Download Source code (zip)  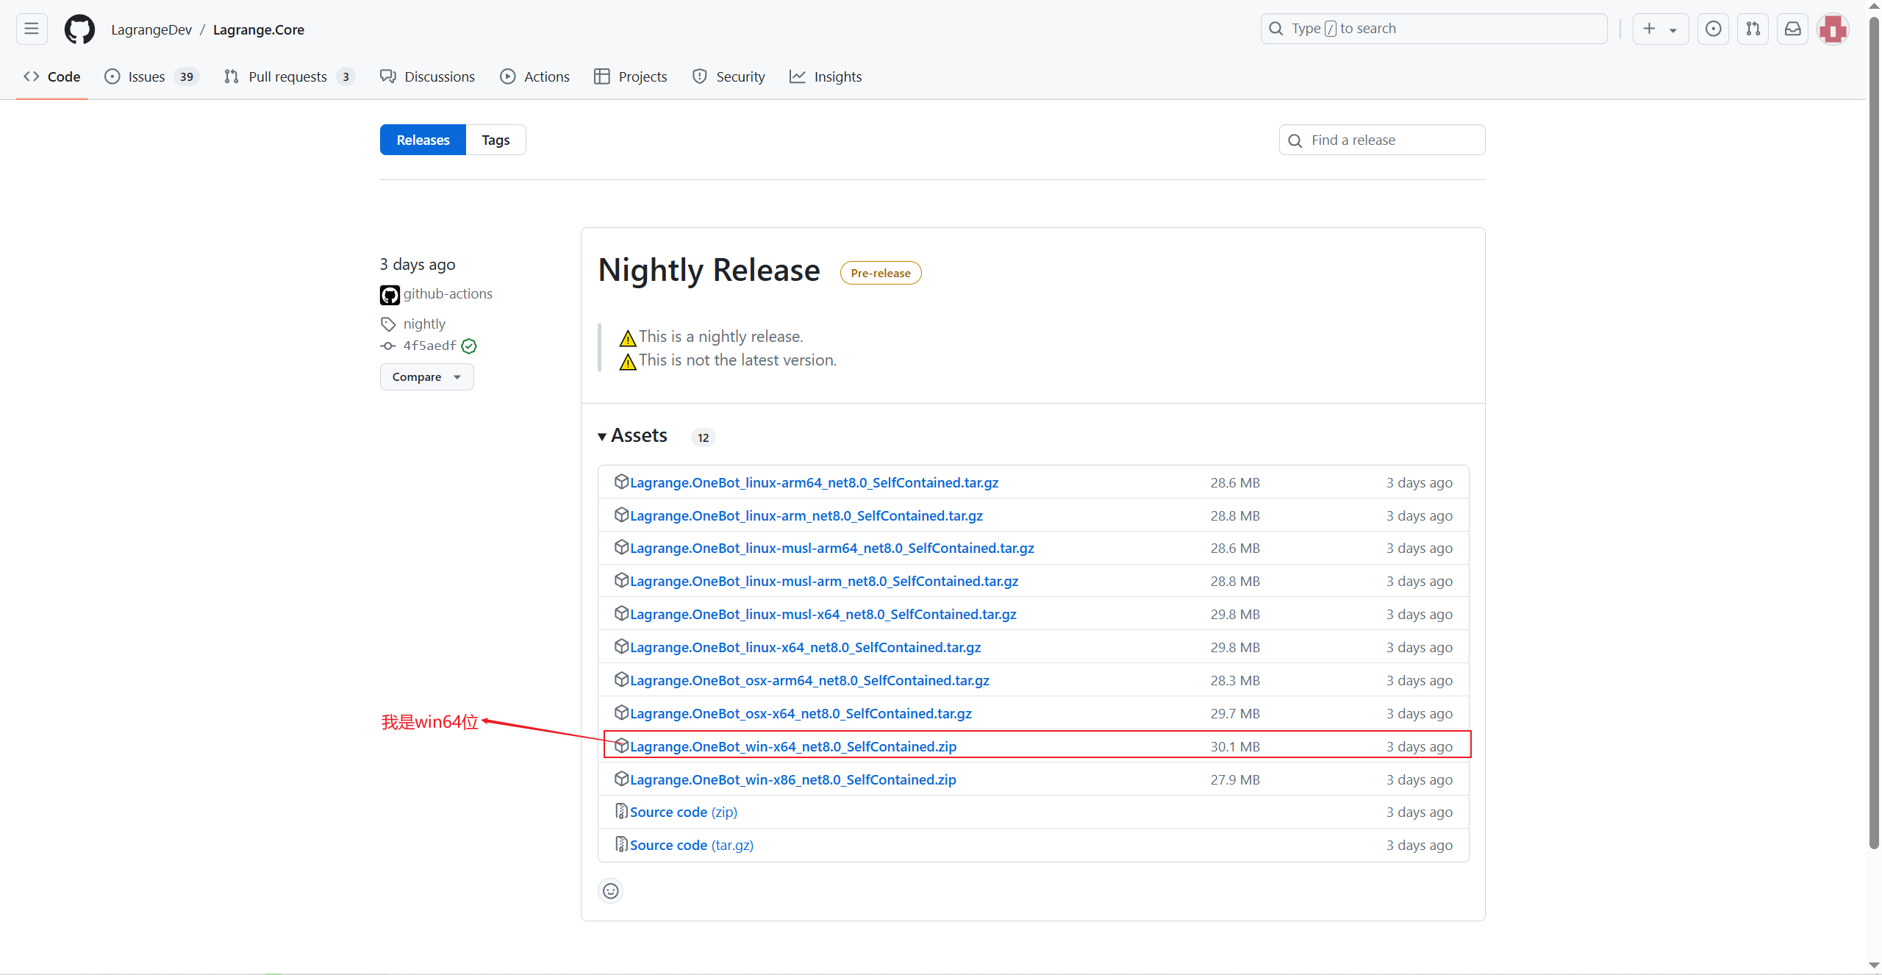point(683,812)
